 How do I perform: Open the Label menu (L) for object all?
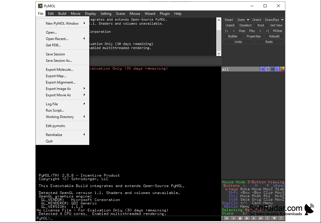pos(278,69)
